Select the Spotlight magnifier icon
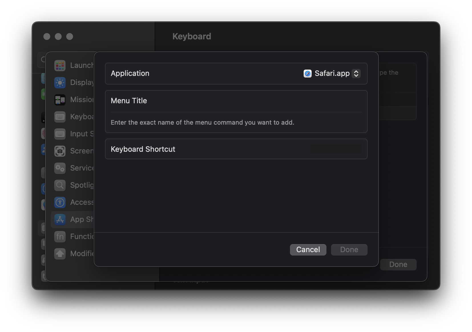This screenshot has height=332, width=472. 60,185
